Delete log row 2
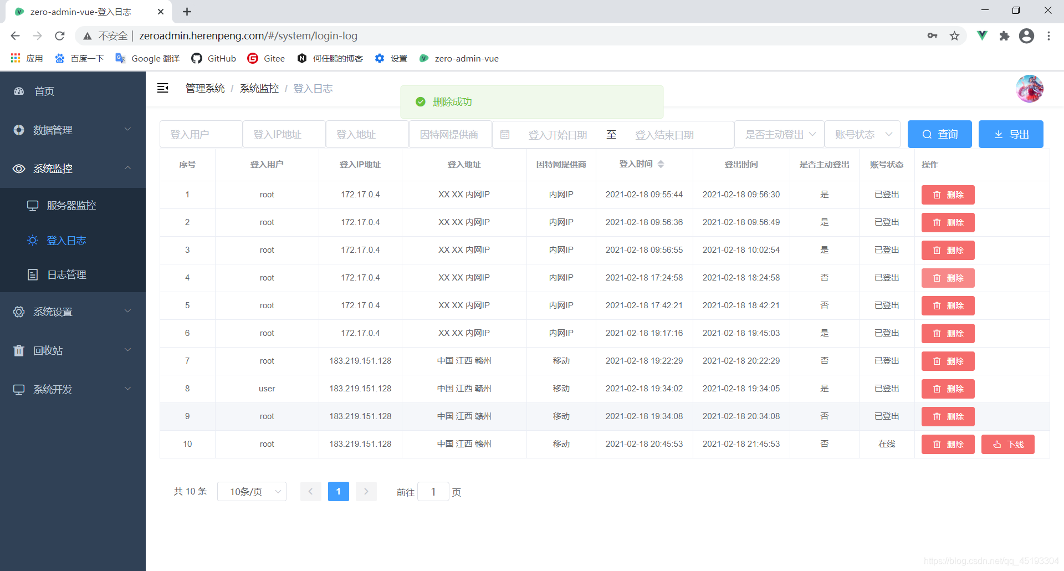 pyautogui.click(x=948, y=222)
